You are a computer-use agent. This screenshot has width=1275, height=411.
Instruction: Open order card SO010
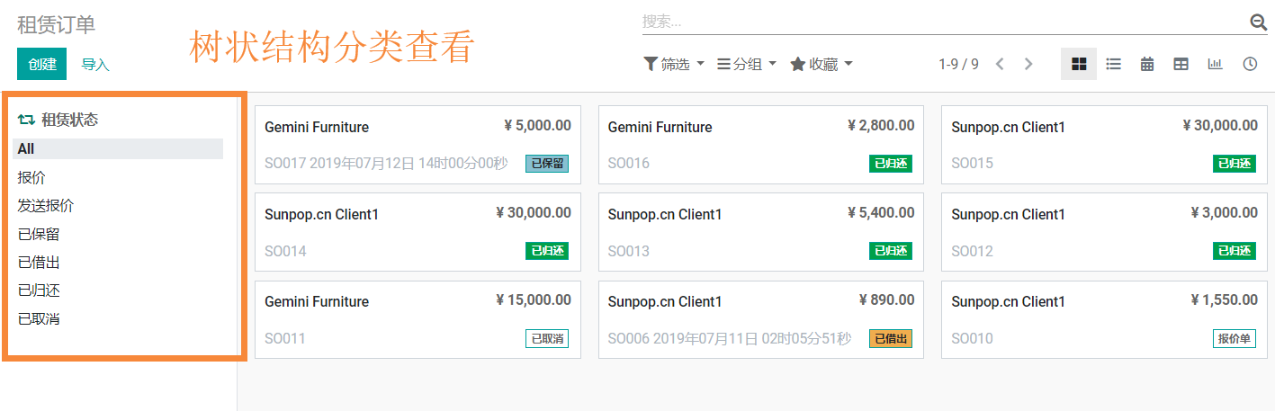click(1104, 319)
